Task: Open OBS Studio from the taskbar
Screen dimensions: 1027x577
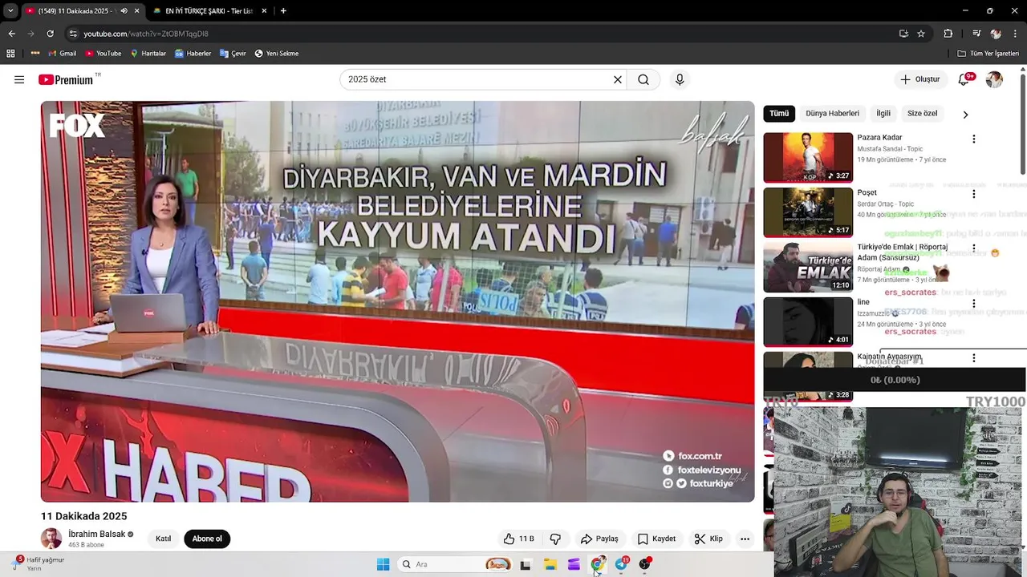Action: coord(644,564)
